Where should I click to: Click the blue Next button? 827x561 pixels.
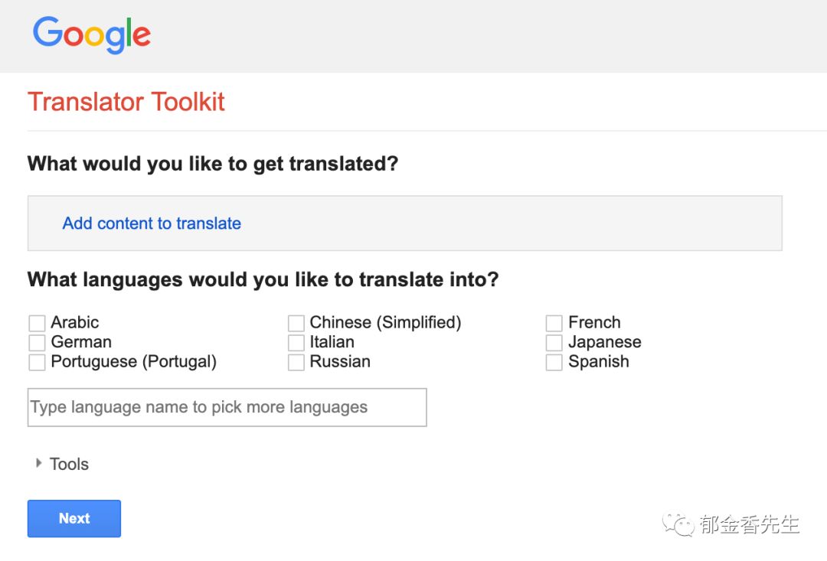(x=74, y=519)
